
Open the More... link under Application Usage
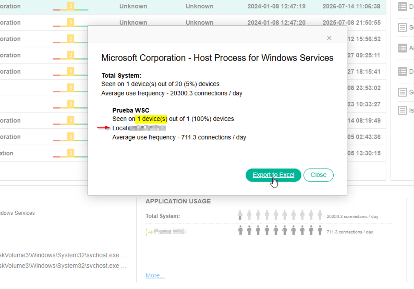click(155, 275)
